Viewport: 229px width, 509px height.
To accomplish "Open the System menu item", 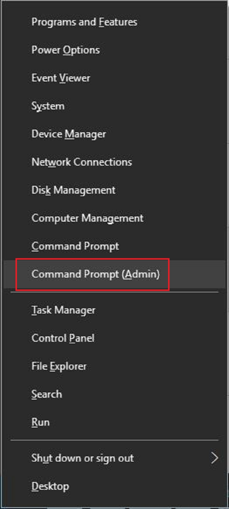I will (x=48, y=106).
